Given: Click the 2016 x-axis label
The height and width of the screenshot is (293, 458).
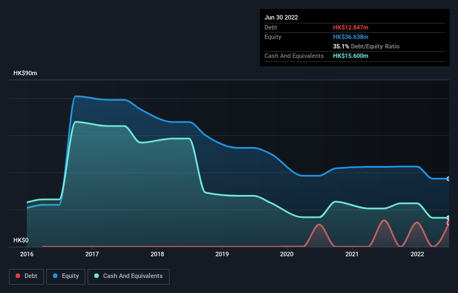Looking at the screenshot, I should 27,254.
